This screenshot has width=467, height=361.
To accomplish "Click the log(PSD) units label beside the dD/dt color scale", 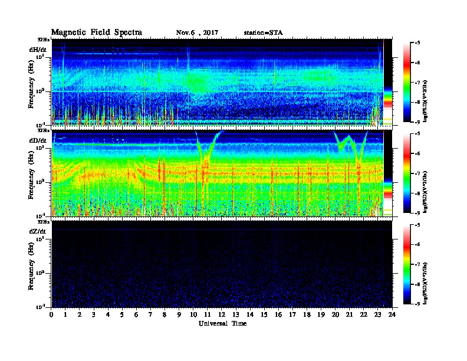I will [x=425, y=192].
